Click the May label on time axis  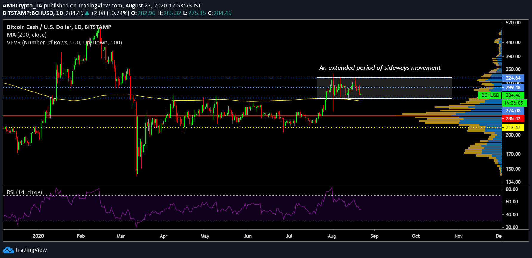[205, 236]
